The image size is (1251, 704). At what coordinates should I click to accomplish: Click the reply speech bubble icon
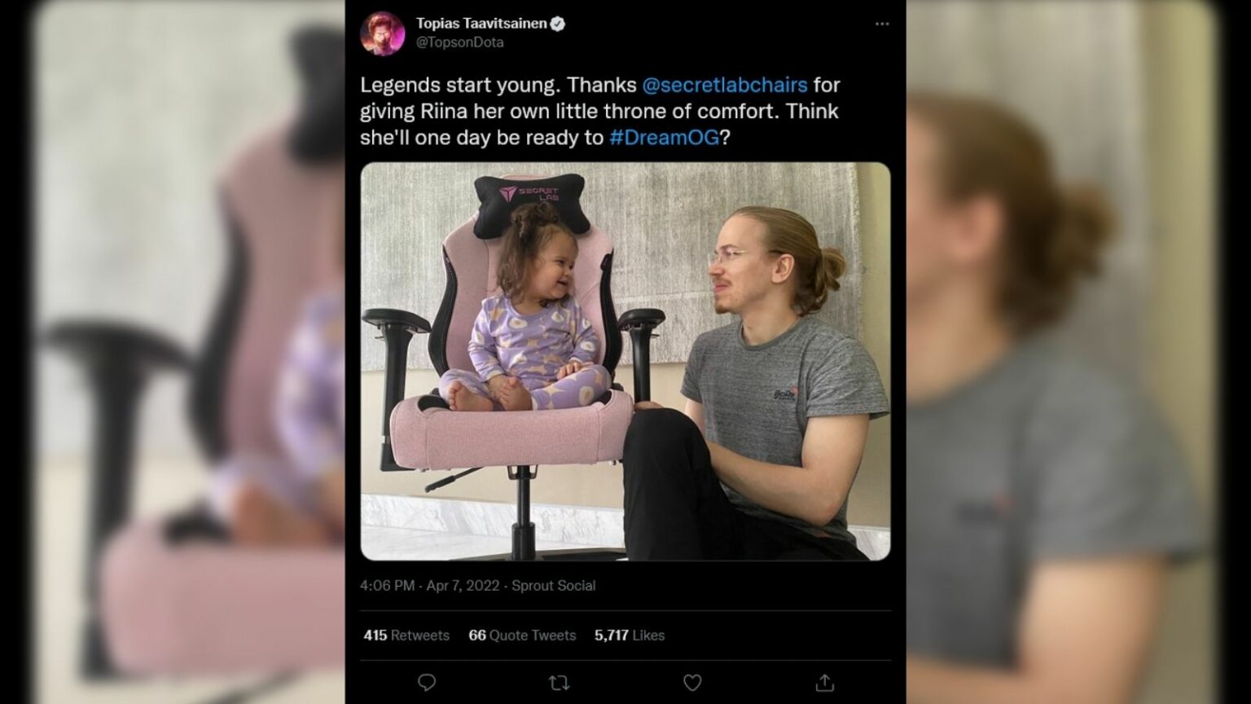427,683
